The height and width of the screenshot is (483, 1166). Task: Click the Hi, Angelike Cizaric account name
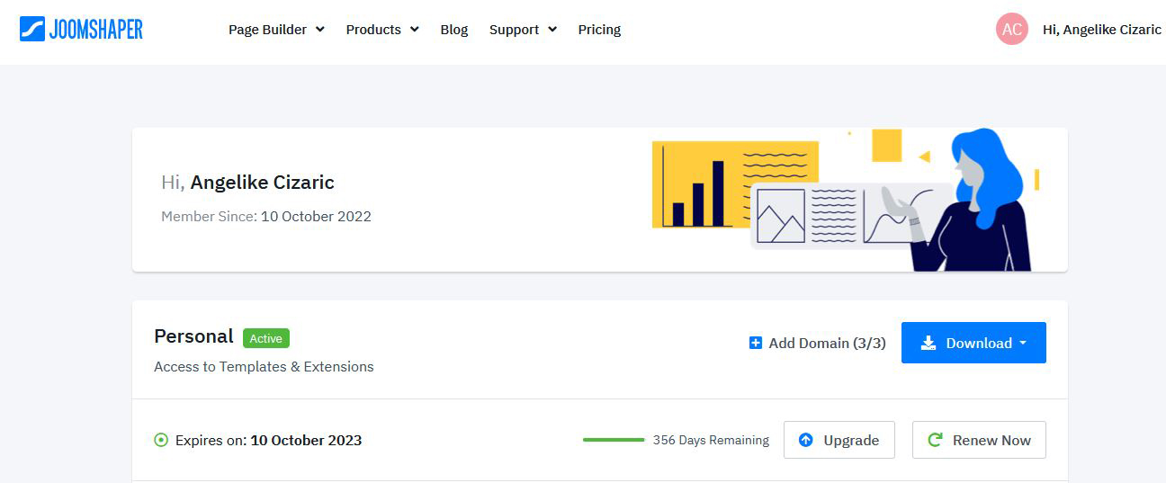[1101, 30]
